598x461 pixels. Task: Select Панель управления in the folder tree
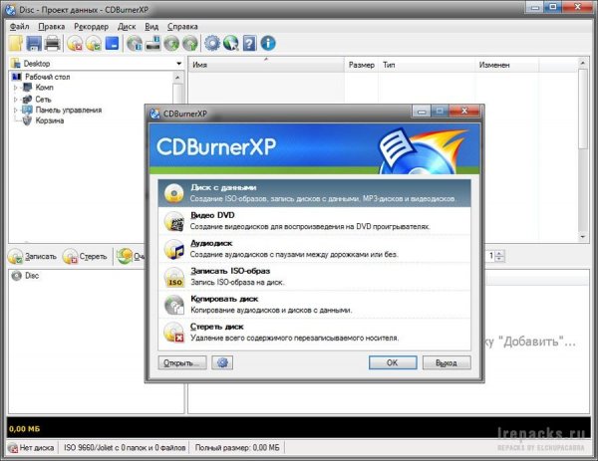[69, 111]
